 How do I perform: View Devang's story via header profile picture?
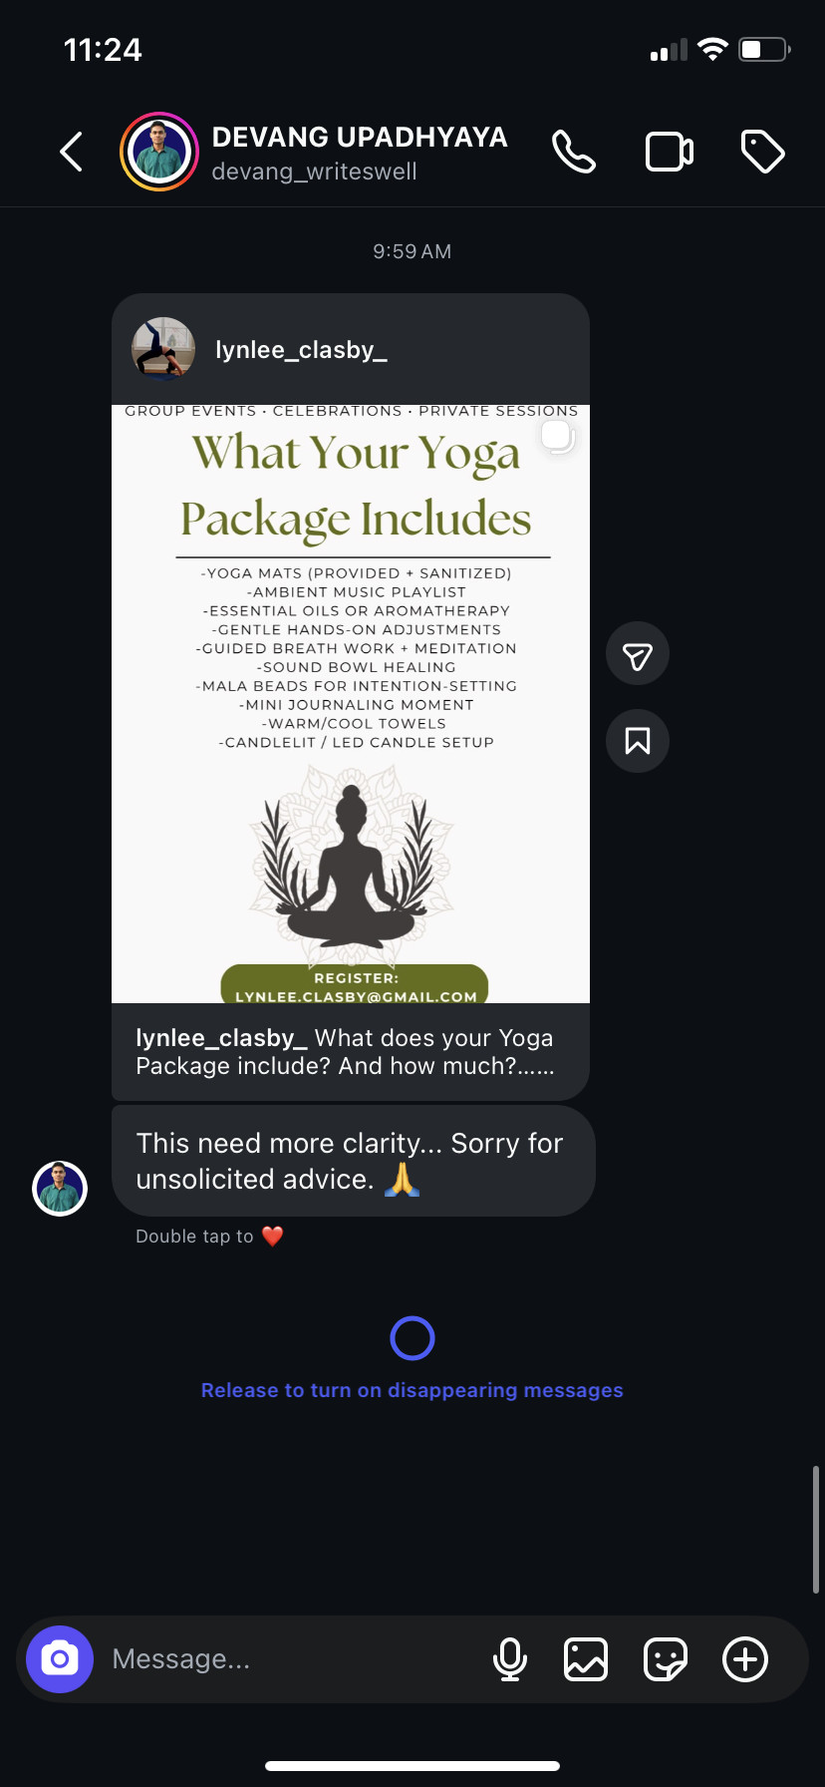coord(159,152)
